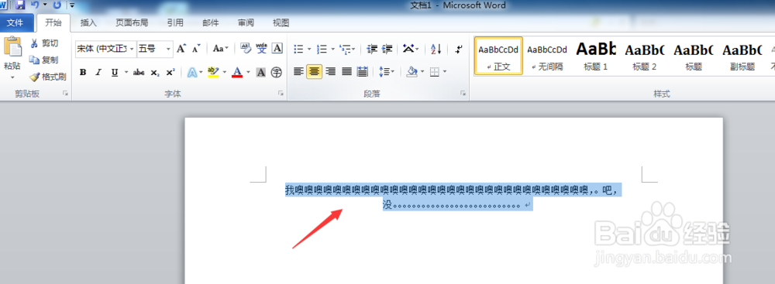Open the Paragraph (段落) dialog launcher
The height and width of the screenshot is (284, 775).
[x=463, y=93]
